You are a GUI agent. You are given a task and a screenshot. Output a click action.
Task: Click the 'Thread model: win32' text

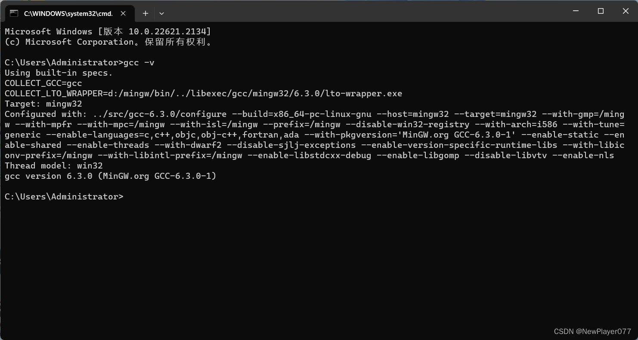pos(53,165)
